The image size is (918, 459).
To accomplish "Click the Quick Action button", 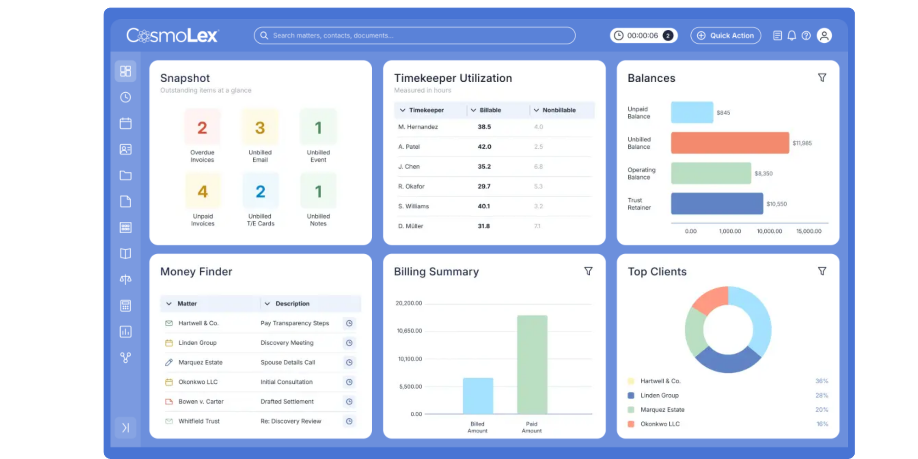I will click(x=726, y=35).
